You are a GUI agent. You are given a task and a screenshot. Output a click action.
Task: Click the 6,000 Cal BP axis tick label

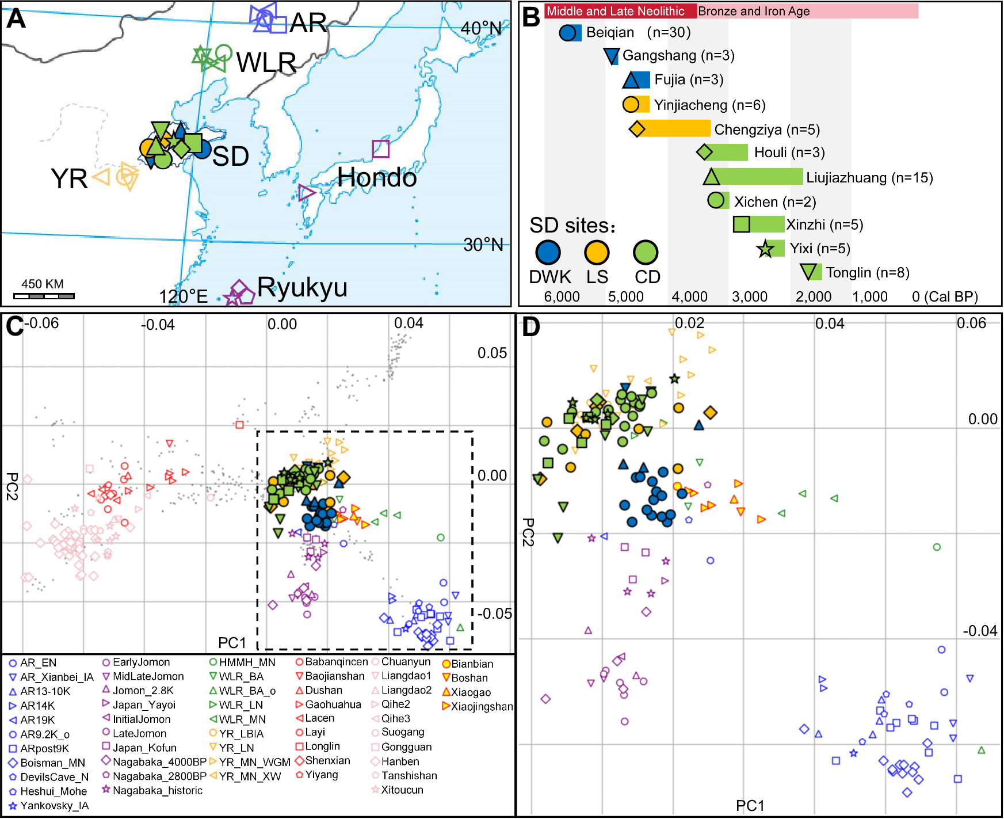click(562, 297)
